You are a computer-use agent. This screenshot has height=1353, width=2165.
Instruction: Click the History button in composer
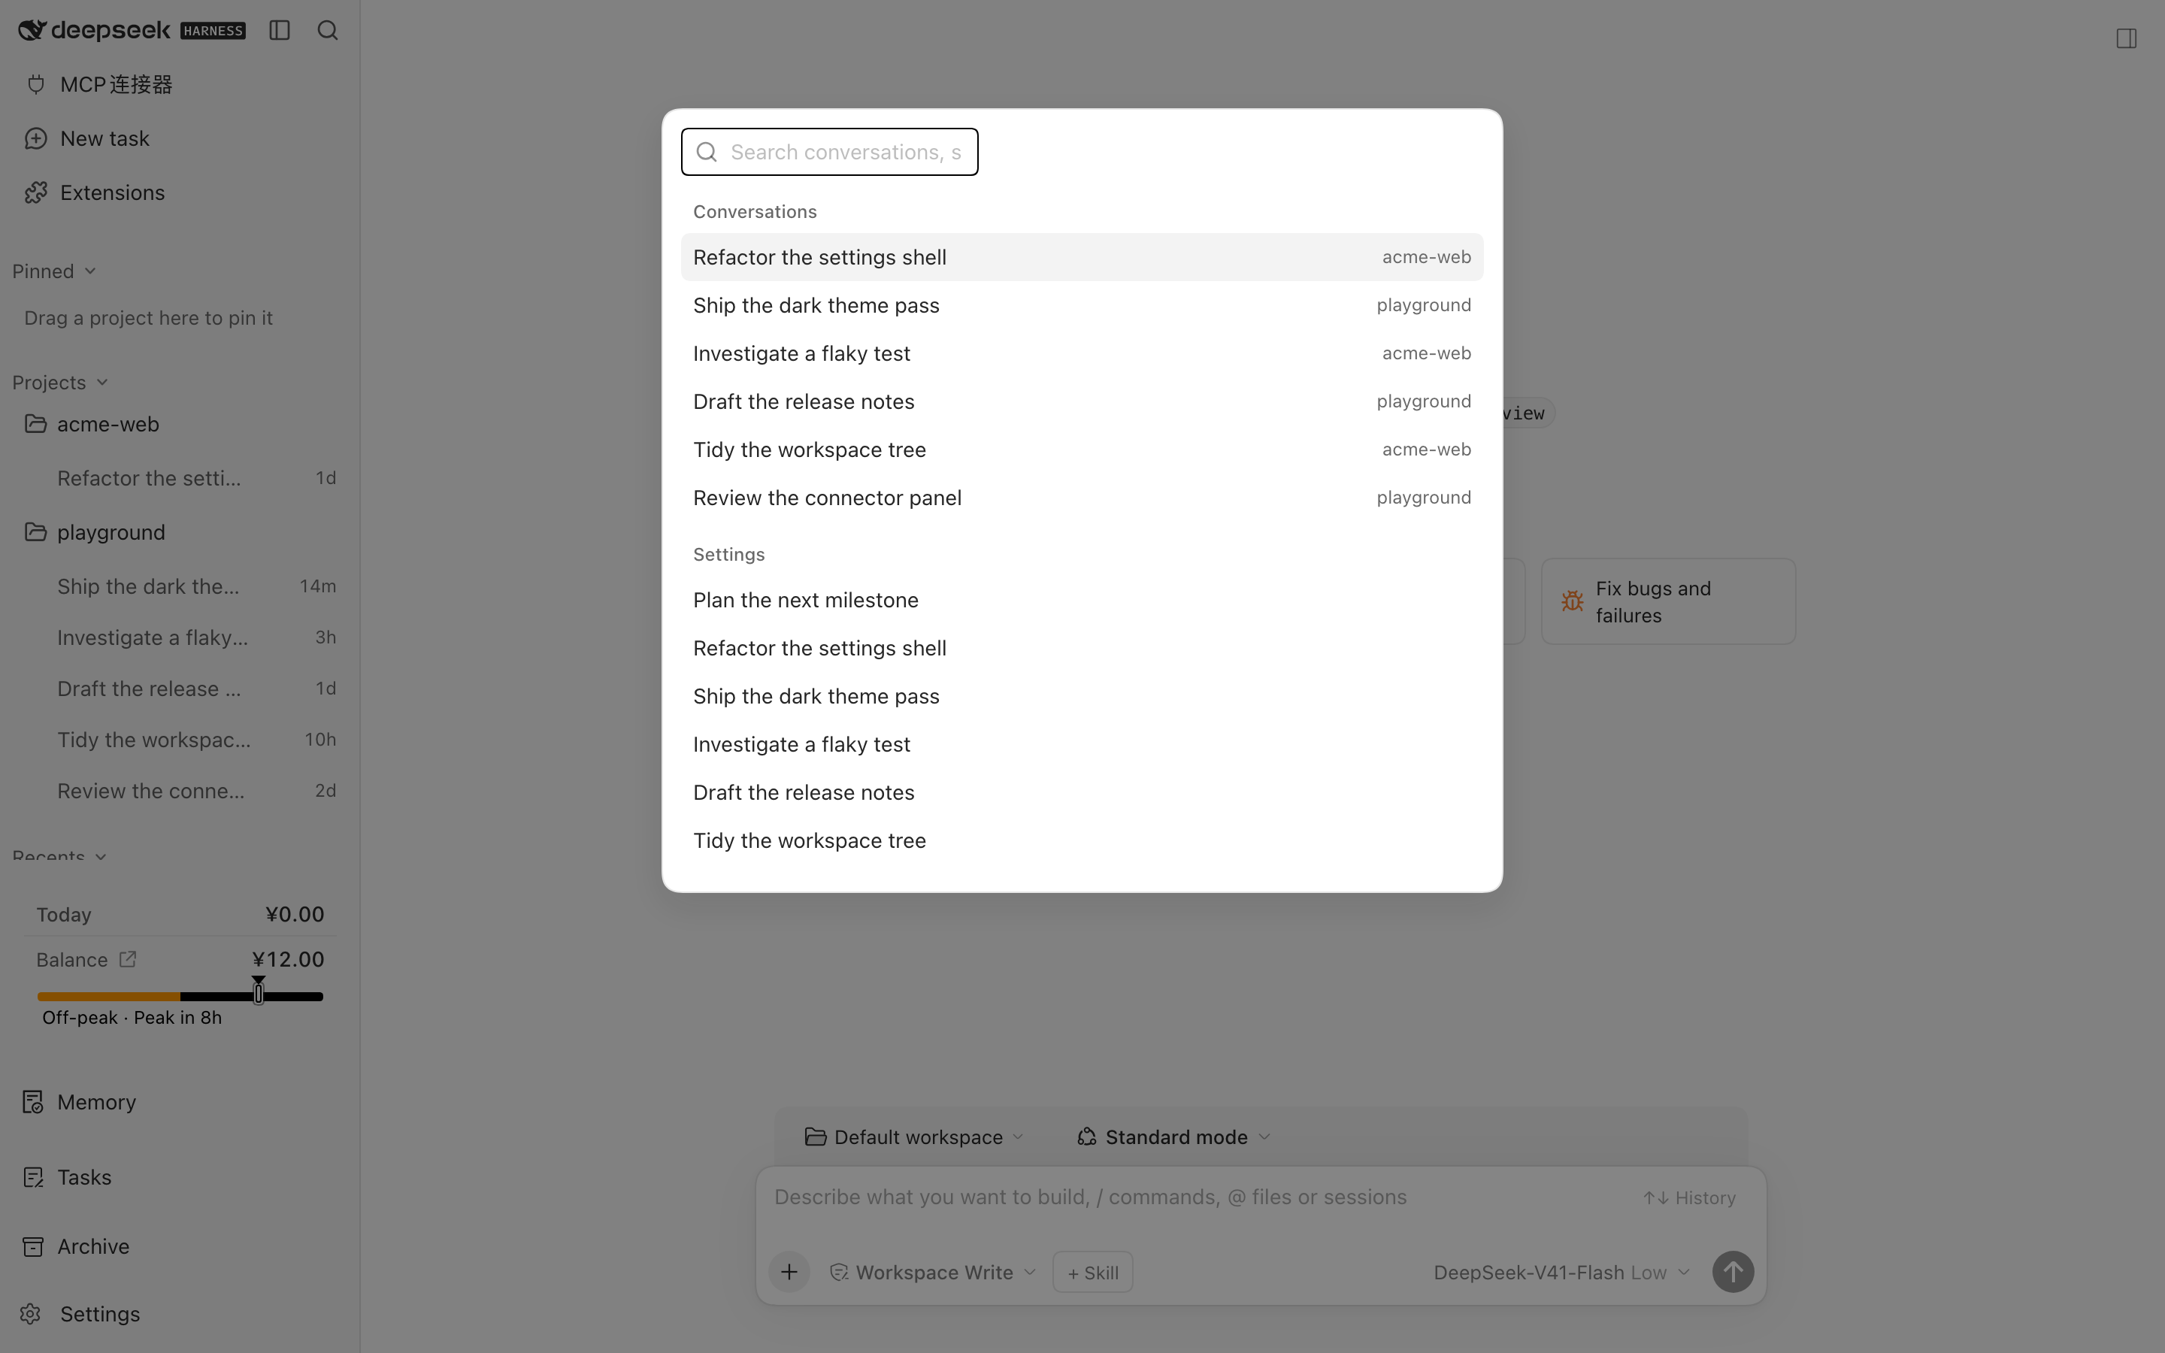point(1689,1197)
